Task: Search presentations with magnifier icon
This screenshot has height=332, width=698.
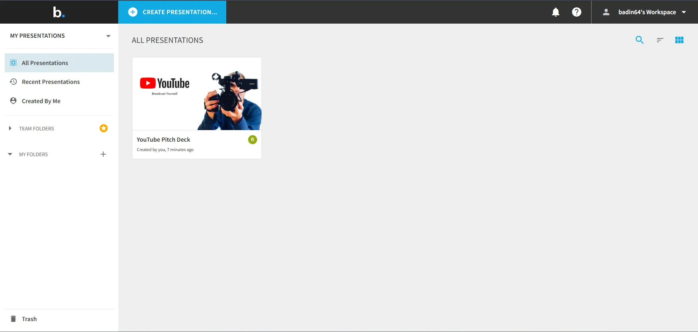Action: tap(639, 40)
